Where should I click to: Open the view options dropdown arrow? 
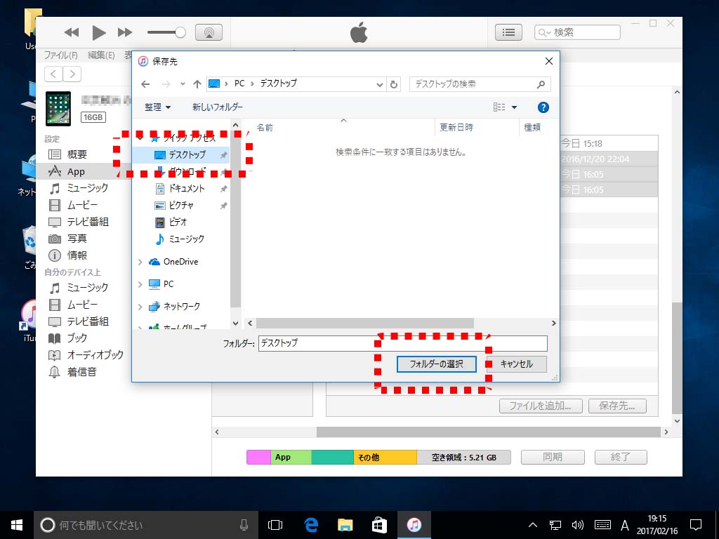514,107
